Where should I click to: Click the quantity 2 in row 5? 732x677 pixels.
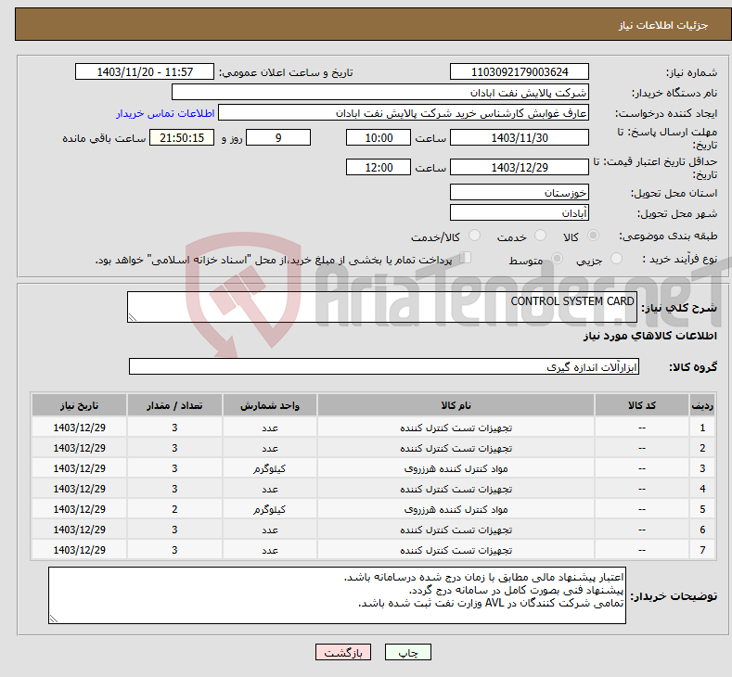[x=174, y=509]
